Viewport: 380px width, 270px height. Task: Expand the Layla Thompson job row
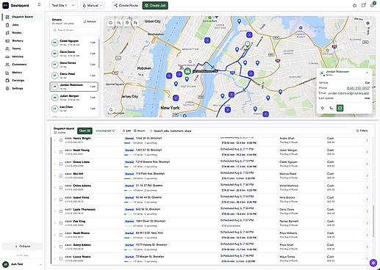pyautogui.click(x=55, y=211)
